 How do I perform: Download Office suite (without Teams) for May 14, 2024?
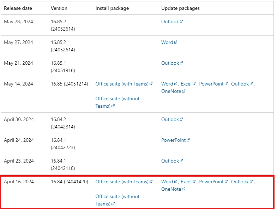[x=117, y=102]
